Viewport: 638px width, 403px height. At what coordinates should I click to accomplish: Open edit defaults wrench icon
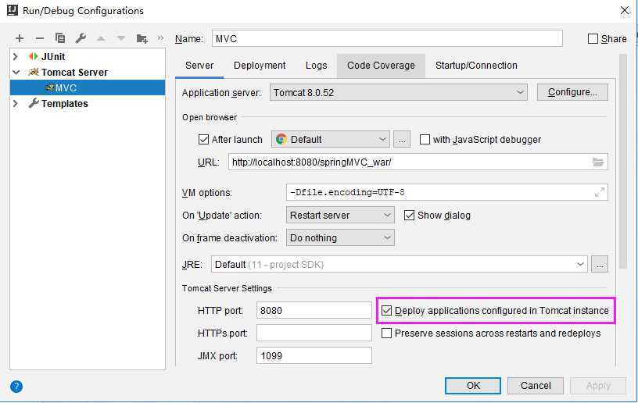(x=81, y=38)
